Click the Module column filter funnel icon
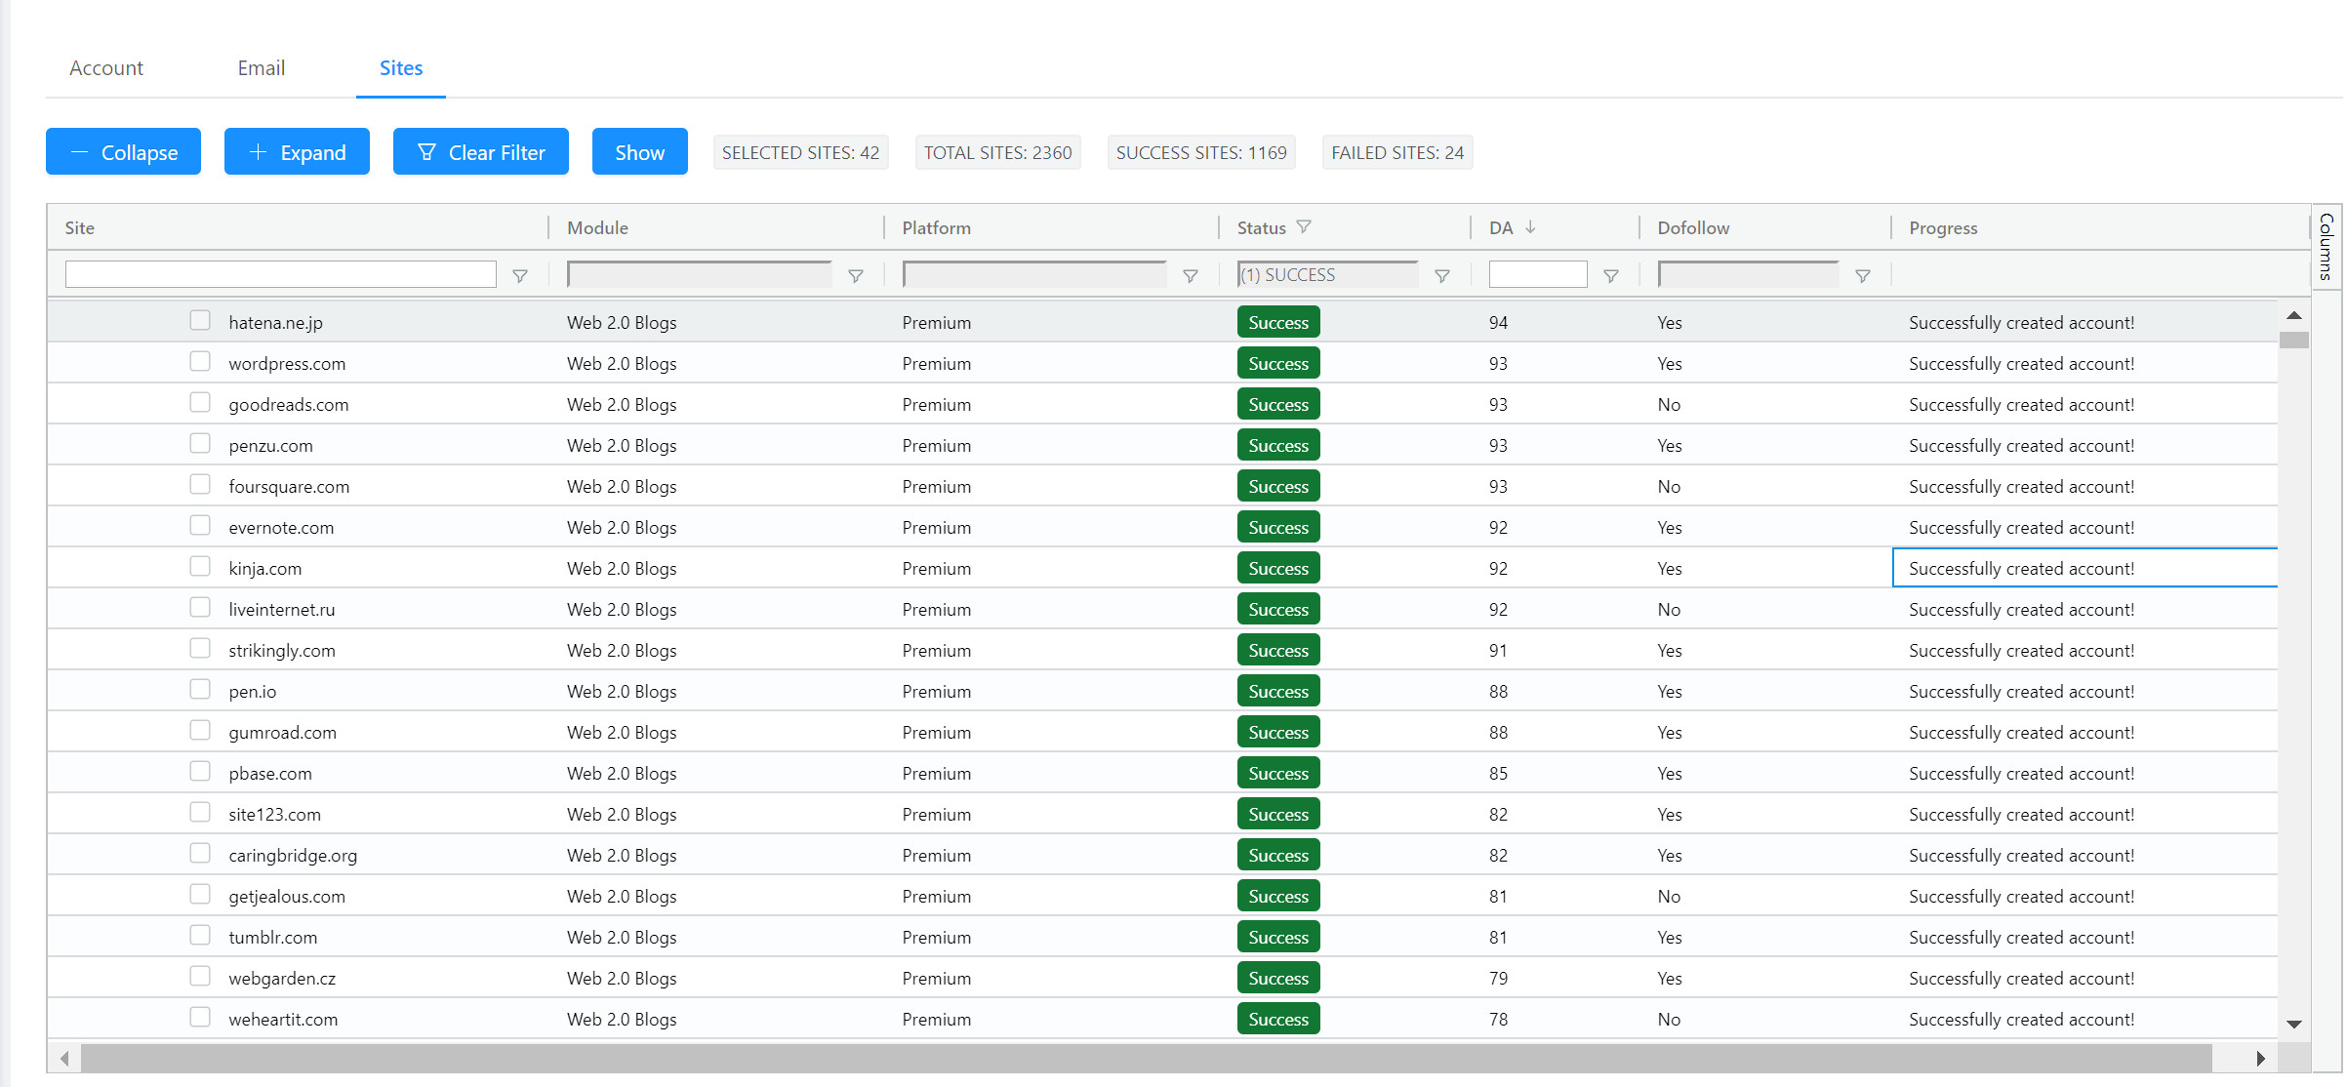The width and height of the screenshot is (2347, 1087). pyautogui.click(x=856, y=276)
